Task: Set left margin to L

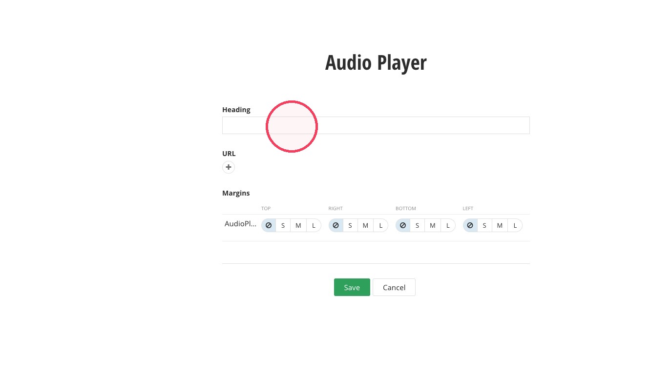Action: coord(515,225)
